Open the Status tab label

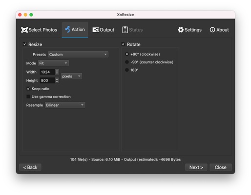tap(136, 30)
